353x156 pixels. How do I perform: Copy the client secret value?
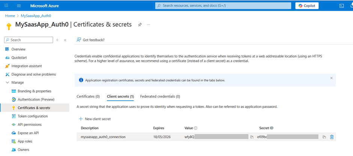[x=252, y=137]
